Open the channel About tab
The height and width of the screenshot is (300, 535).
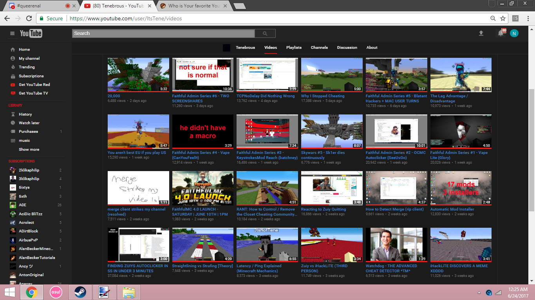(372, 48)
